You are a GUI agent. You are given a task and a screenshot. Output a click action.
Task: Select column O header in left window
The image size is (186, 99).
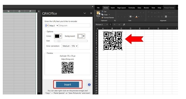[x=19, y=11]
